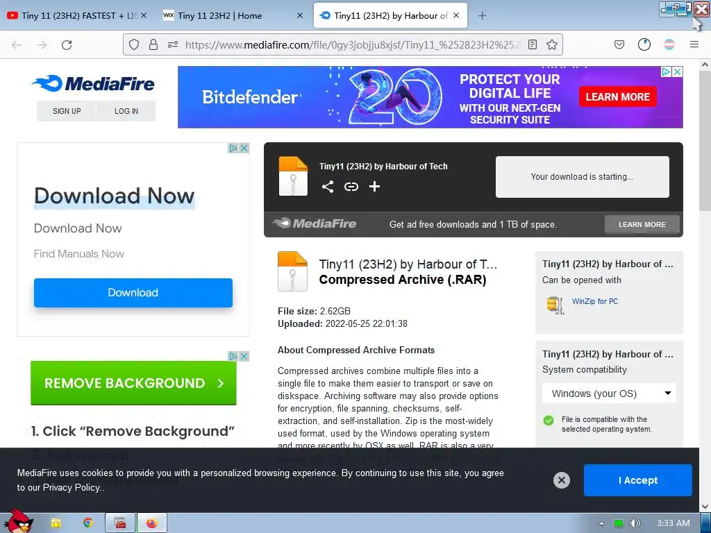The height and width of the screenshot is (533, 711).
Task: Open site permissions icon in address bar
Action: pos(173,44)
